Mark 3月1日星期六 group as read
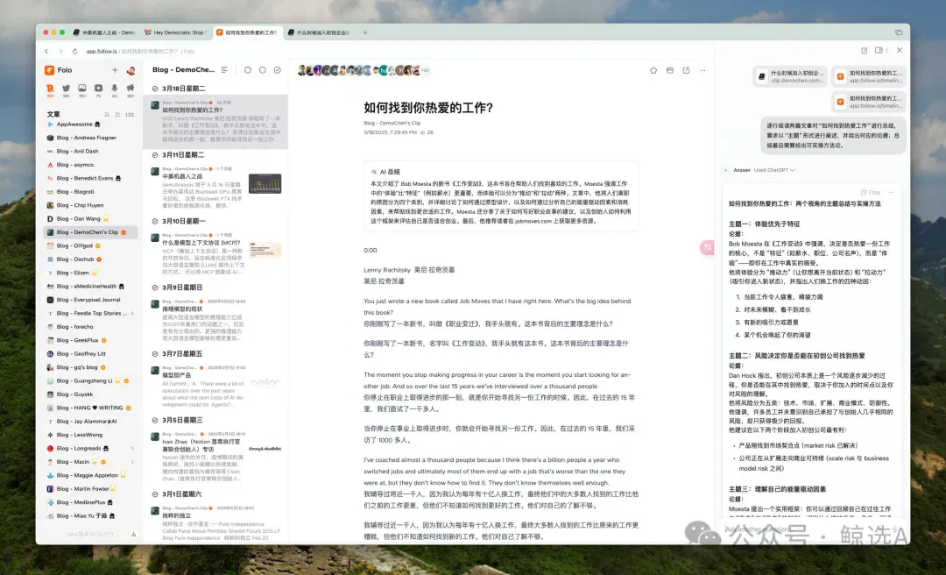946x575 pixels. pyautogui.click(x=155, y=494)
